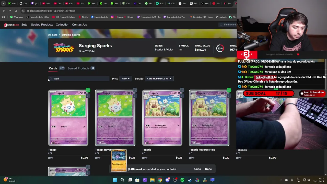Open the Sets menu
The width and height of the screenshot is (327, 184).
(x=24, y=25)
